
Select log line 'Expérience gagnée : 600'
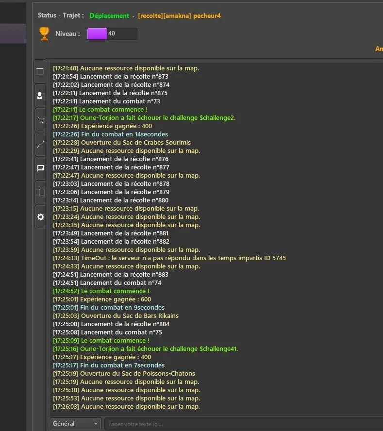coord(102,299)
